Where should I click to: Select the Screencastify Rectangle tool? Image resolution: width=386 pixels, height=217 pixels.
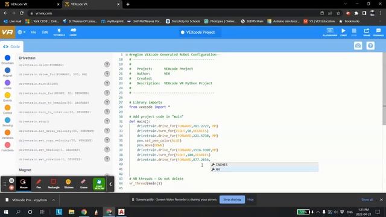coord(54,184)
